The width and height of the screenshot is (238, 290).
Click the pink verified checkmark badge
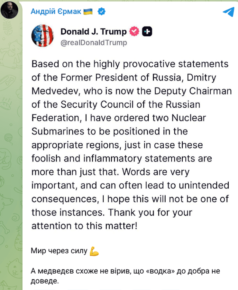(134, 31)
